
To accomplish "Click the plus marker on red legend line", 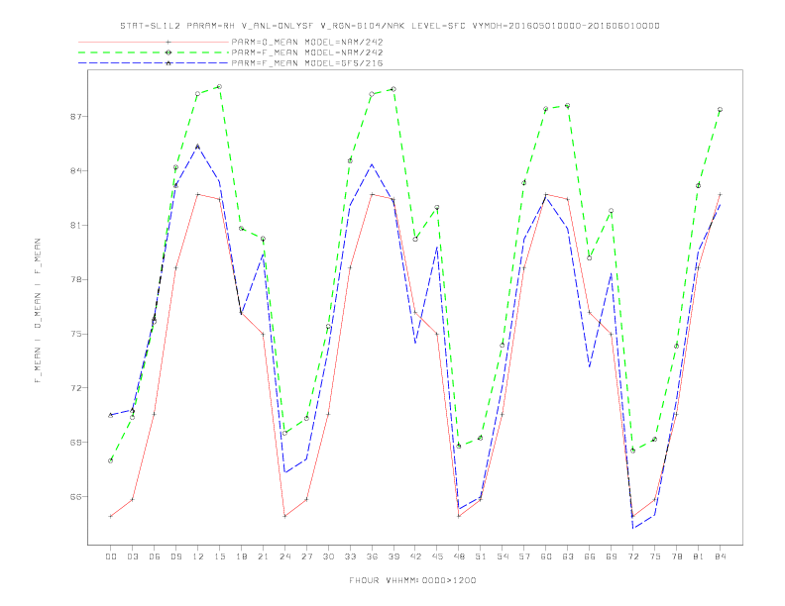I will tap(168, 42).
